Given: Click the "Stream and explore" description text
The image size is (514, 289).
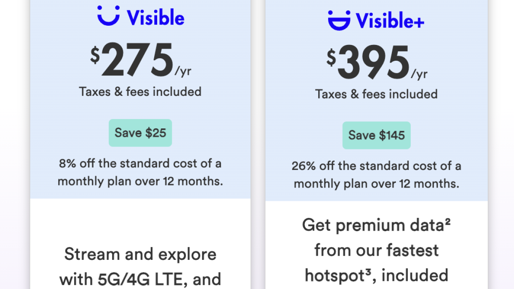Looking at the screenshot, I should click(140, 254).
